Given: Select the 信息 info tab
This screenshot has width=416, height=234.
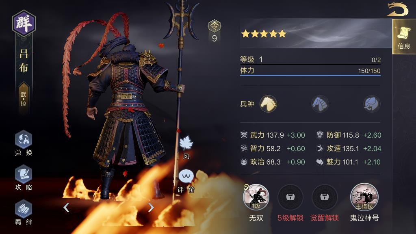Looking at the screenshot, I should pos(404,37).
